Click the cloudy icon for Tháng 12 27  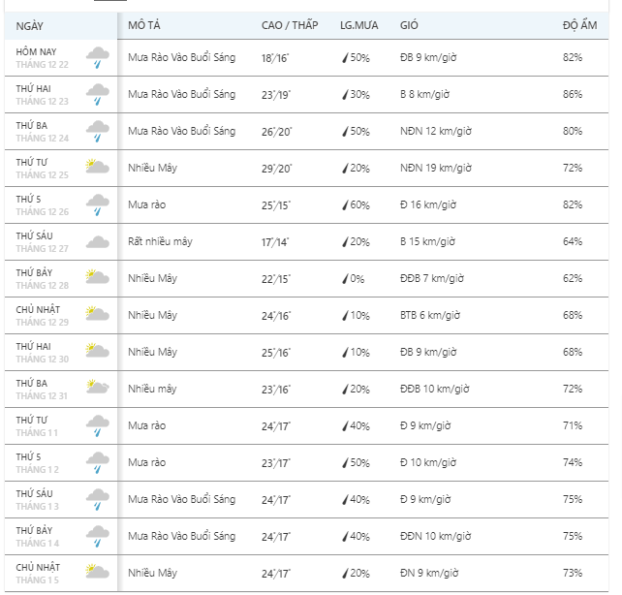97,241
